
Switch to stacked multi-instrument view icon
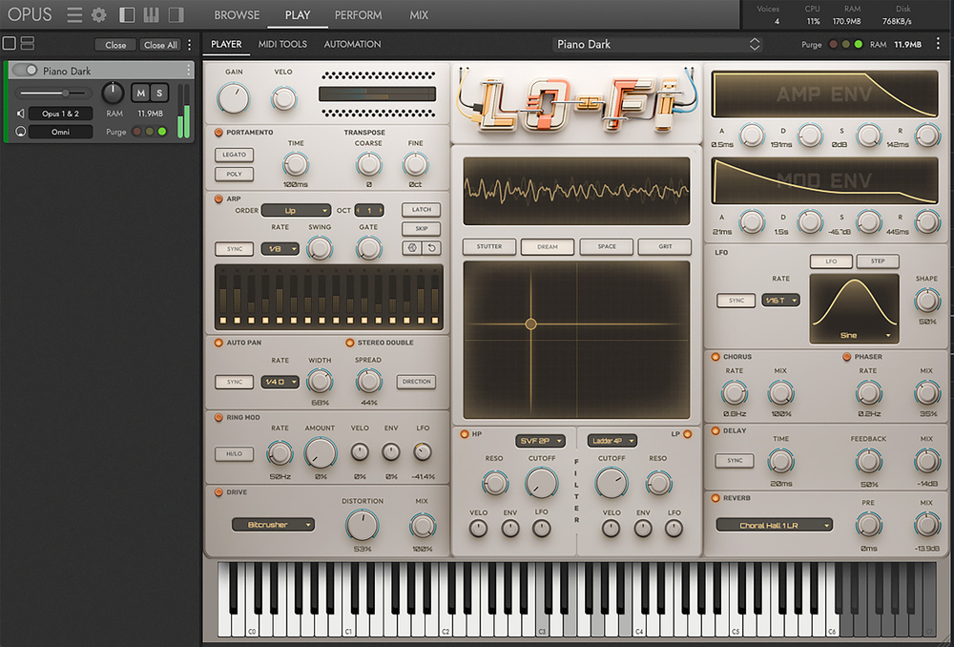click(x=28, y=43)
